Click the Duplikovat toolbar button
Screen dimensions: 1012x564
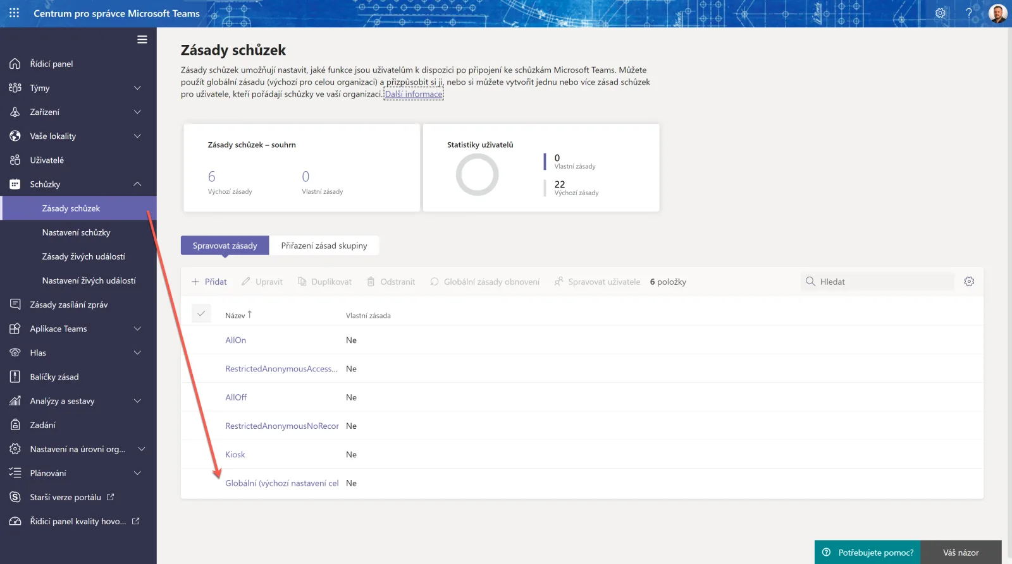(x=324, y=282)
